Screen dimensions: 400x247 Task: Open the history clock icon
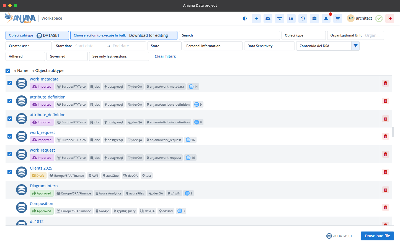[x=303, y=19]
